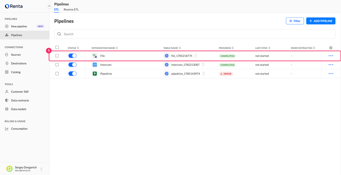Click the email docs@renta.im
This screenshot has width=341, height=175.
click(x=23, y=171)
